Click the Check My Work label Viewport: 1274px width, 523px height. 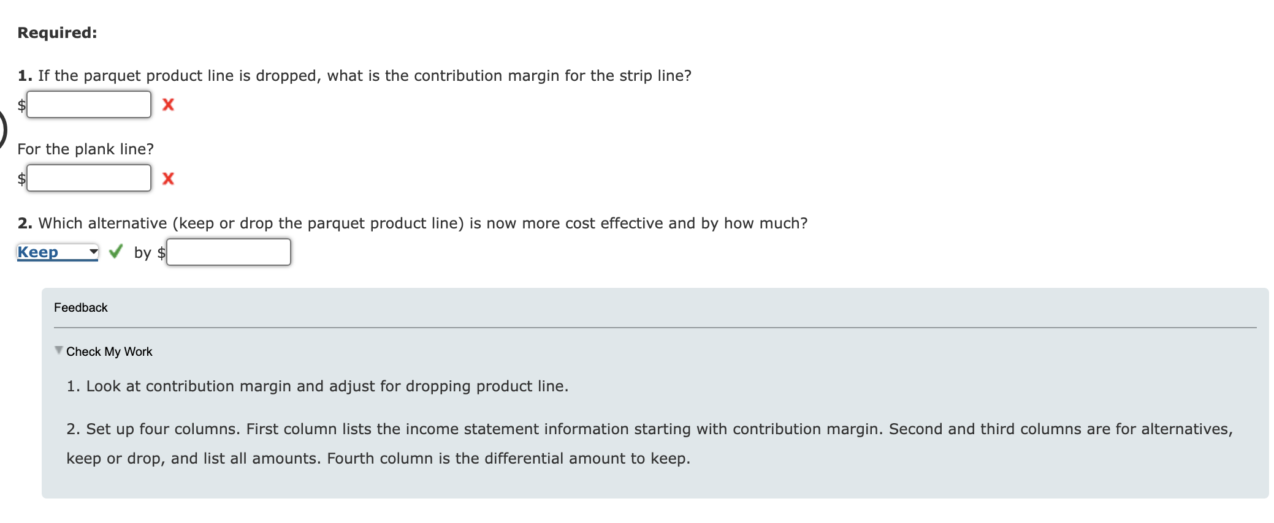coord(109,352)
